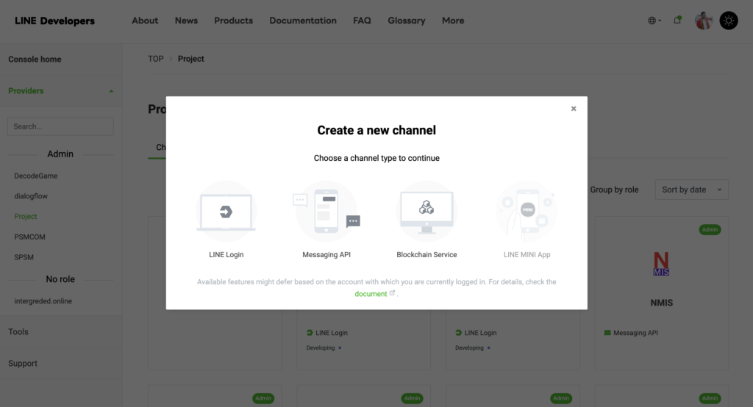753x407 pixels.
Task: Open the dialogflow provider
Action: [31, 196]
